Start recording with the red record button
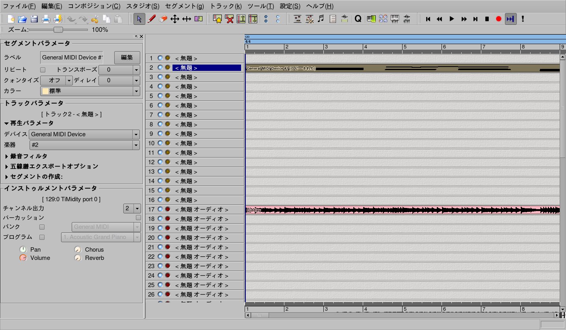 tap(499, 19)
